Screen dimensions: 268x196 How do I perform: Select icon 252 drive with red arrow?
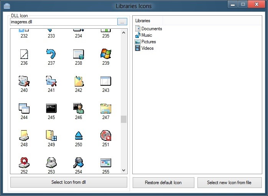click(x=24, y=163)
